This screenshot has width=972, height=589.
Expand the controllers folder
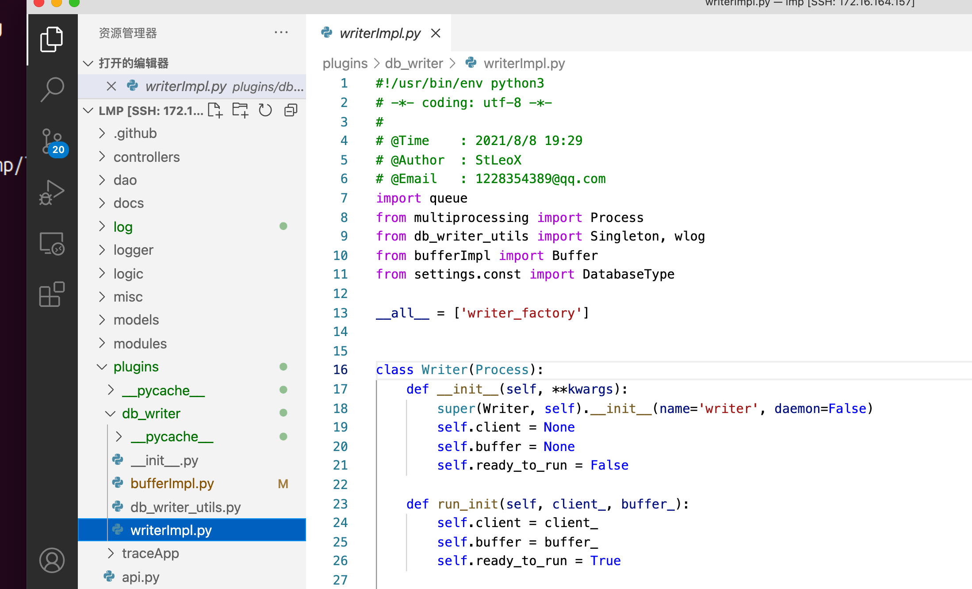pyautogui.click(x=146, y=157)
